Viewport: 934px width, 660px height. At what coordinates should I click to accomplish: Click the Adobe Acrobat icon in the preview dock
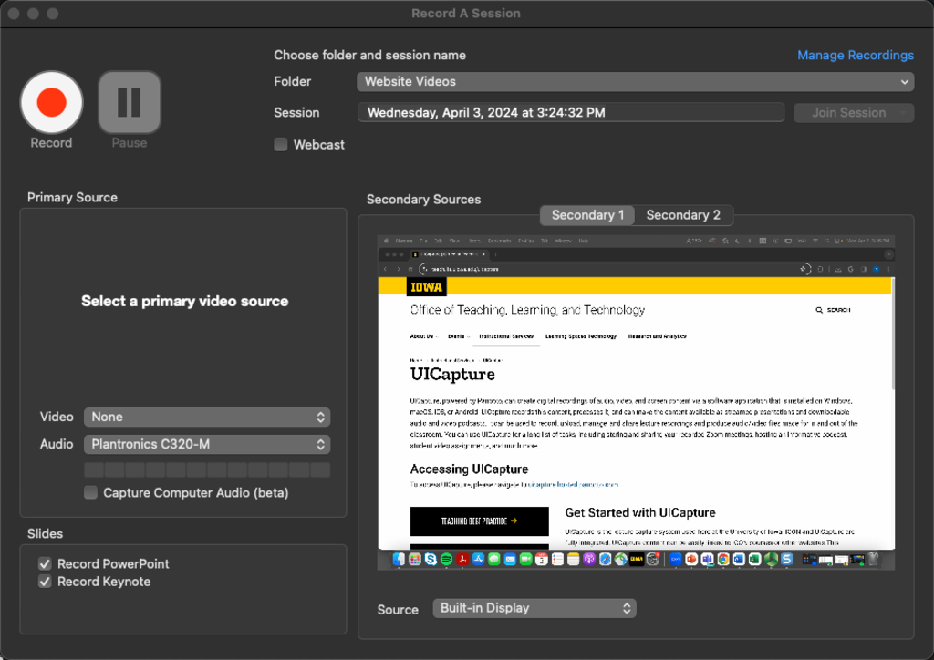(462, 559)
